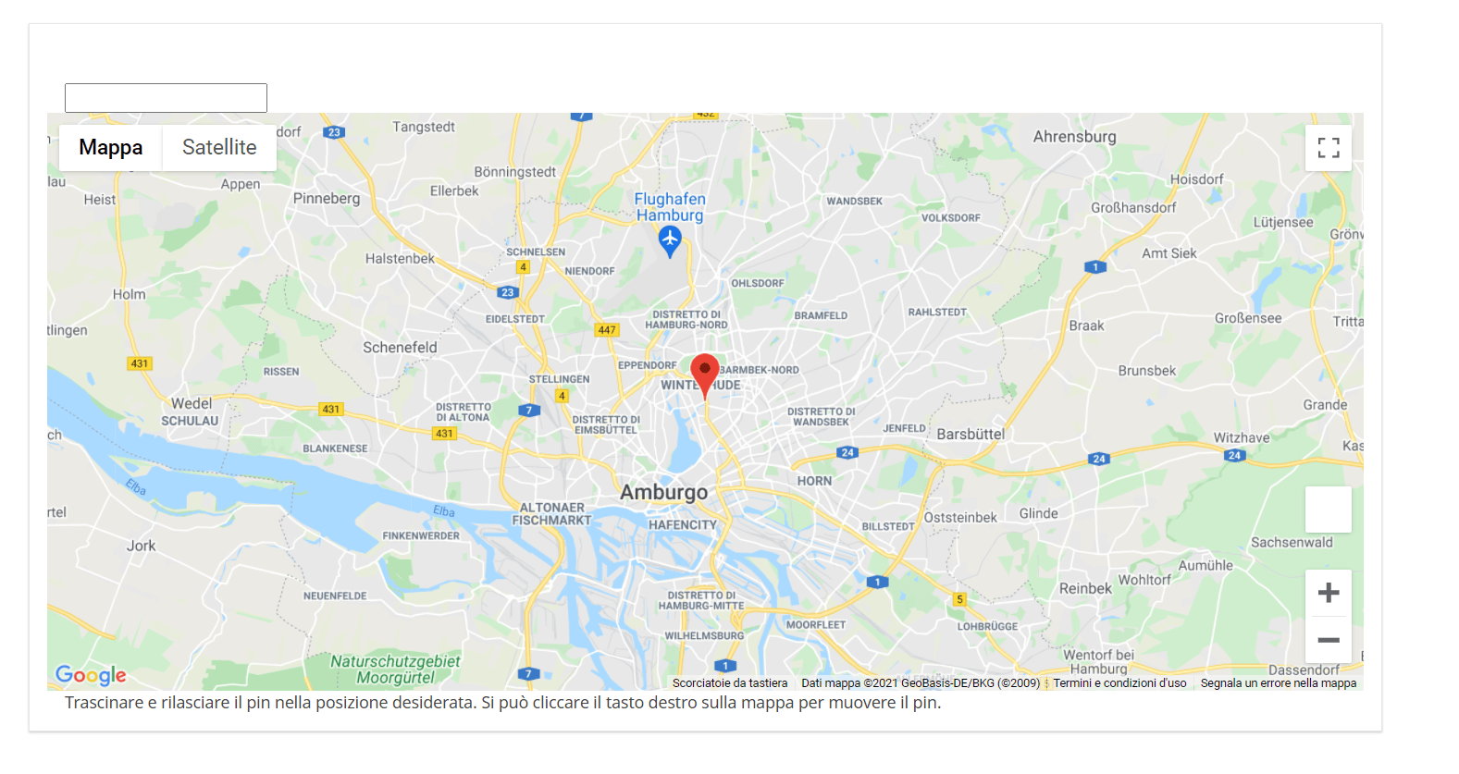1459x774 pixels.
Task: Open Scorciatoie da tastiera shortcuts
Action: 730,683
